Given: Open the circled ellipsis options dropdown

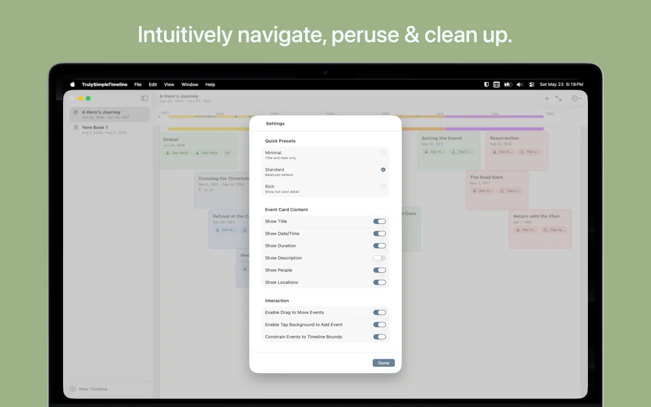Looking at the screenshot, I should coord(577,99).
